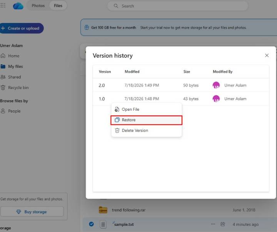Open Shared in the sidebar

pos(14,77)
